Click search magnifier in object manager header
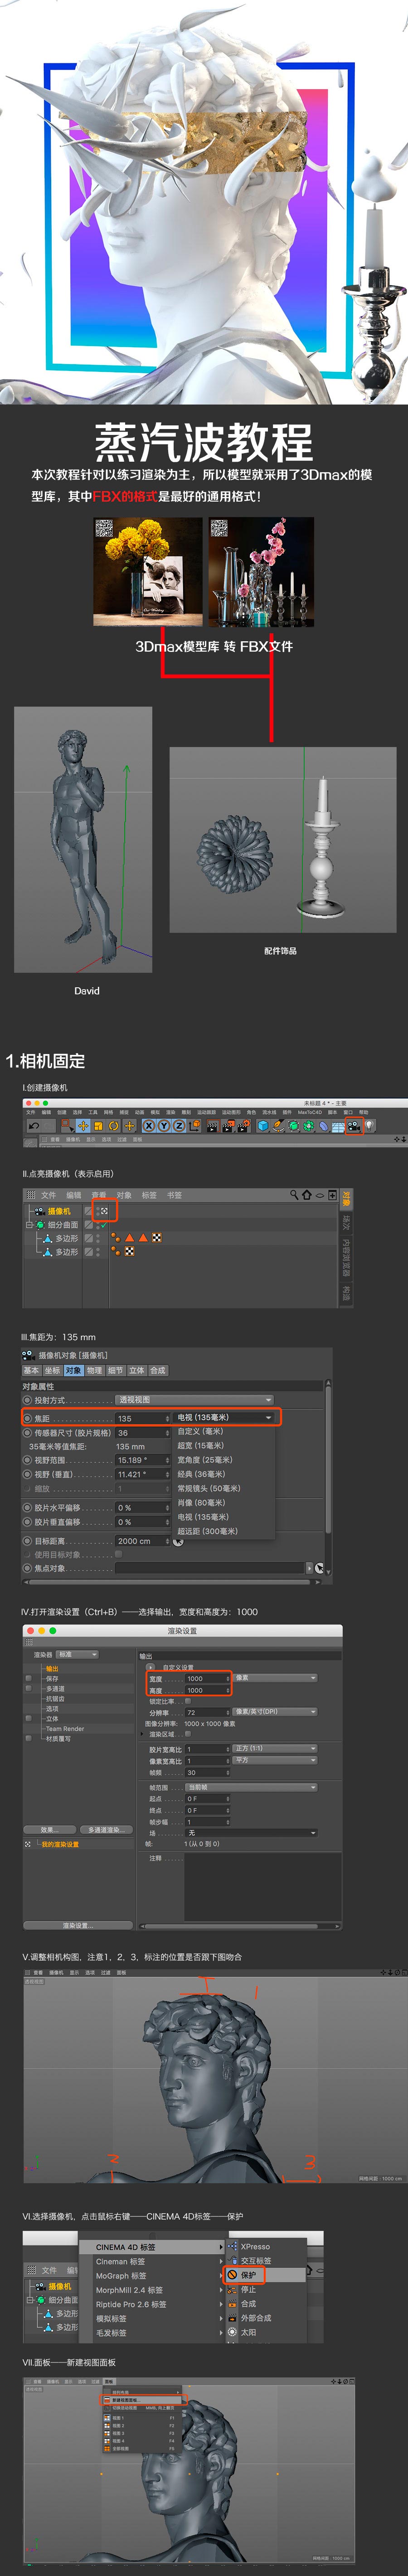This screenshot has height=2576, width=408. pyautogui.click(x=294, y=1194)
